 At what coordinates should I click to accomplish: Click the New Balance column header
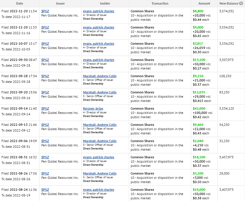(x=229, y=3)
